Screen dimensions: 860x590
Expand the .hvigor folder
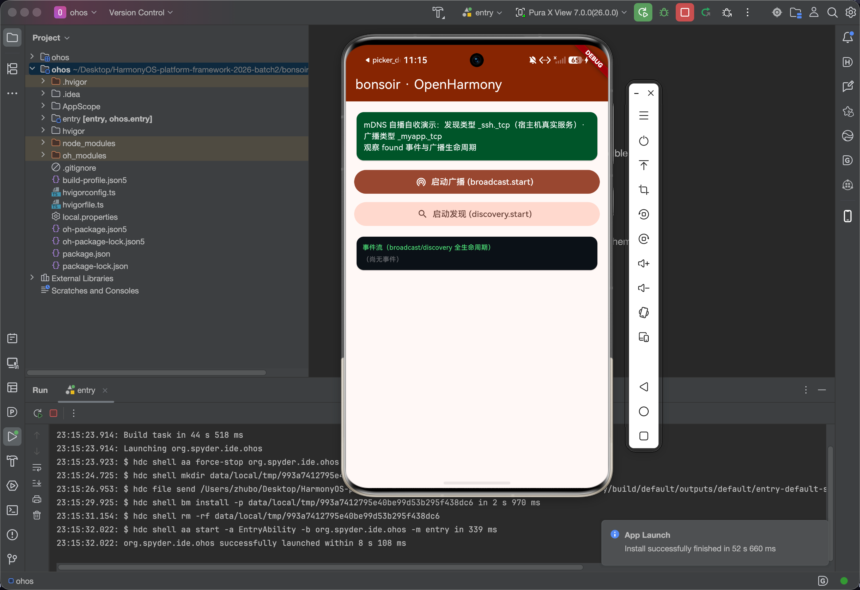pyautogui.click(x=43, y=81)
